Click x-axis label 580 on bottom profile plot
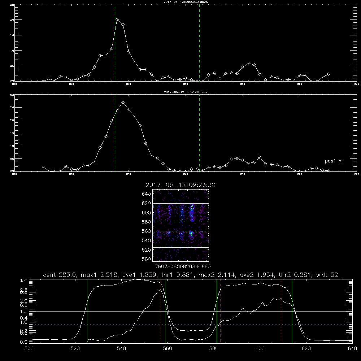361x361 pixels. [x=214, y=349]
